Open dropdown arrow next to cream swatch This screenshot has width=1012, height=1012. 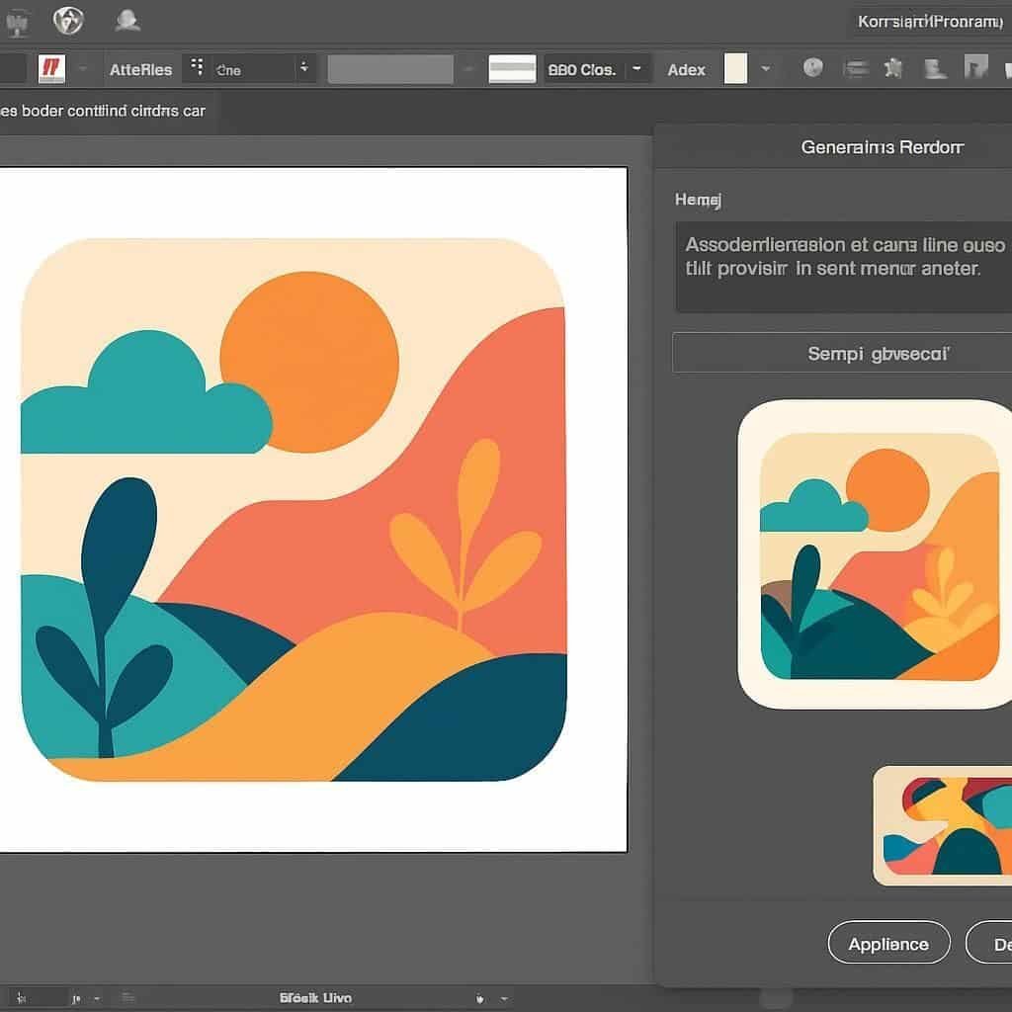(x=765, y=69)
